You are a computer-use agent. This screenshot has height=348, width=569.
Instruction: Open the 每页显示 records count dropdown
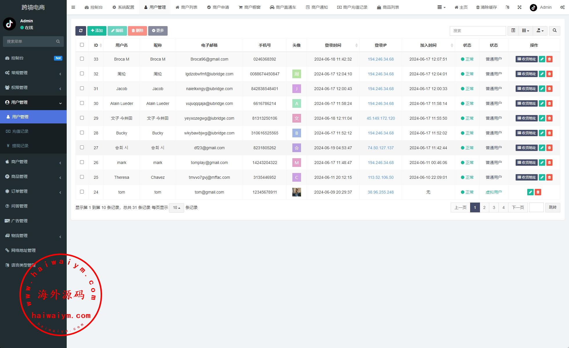coord(177,207)
